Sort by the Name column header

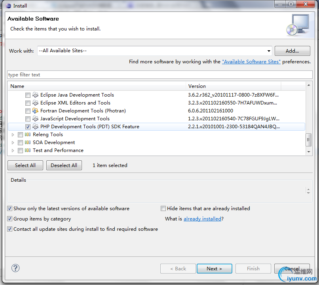point(97,86)
